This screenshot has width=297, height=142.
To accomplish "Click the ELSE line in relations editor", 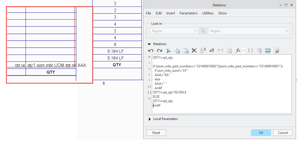I will [x=156, y=97].
